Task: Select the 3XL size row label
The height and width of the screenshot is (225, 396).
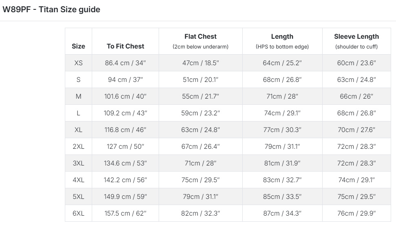Action: pos(78,163)
